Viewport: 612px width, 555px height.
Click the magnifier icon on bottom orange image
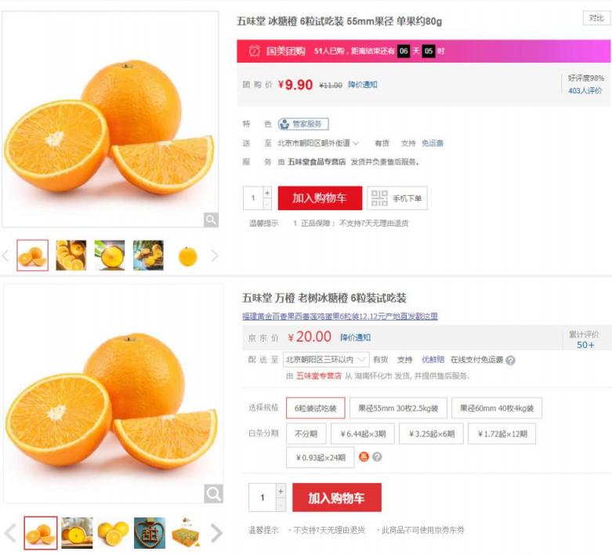tap(213, 494)
